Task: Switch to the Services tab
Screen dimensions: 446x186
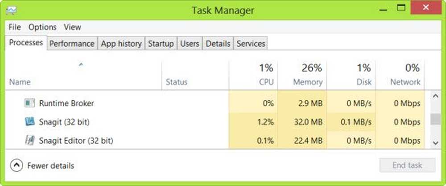Action: click(x=251, y=44)
